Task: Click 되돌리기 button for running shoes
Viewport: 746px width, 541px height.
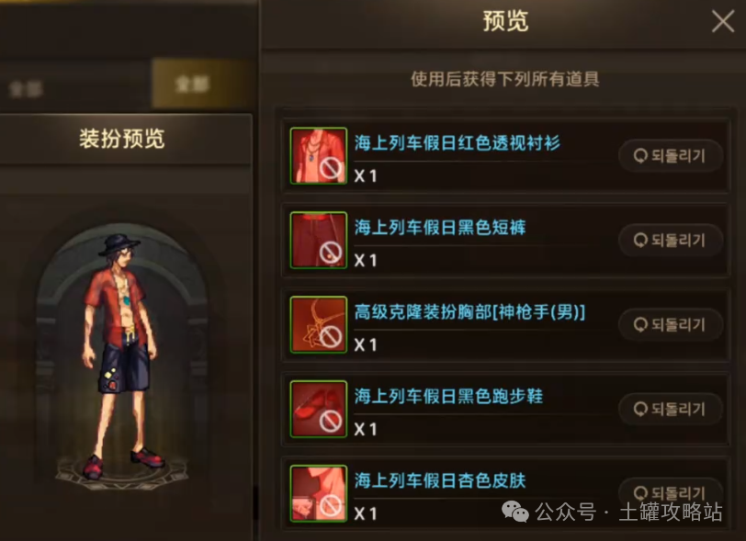Action: [671, 409]
